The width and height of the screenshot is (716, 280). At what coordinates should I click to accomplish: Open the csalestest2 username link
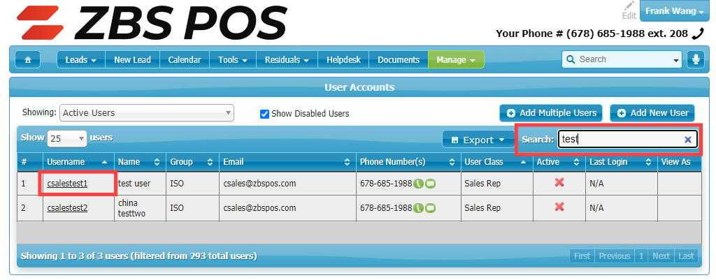pyautogui.click(x=67, y=208)
